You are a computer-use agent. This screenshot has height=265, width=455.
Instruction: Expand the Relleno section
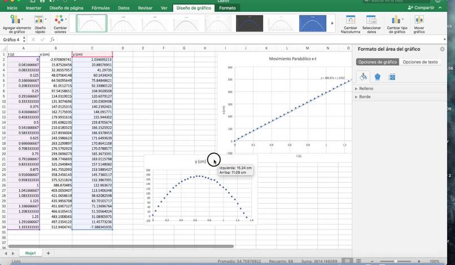pos(366,89)
